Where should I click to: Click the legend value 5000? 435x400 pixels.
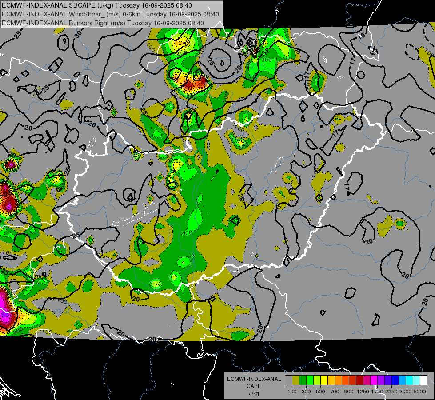pos(420,392)
